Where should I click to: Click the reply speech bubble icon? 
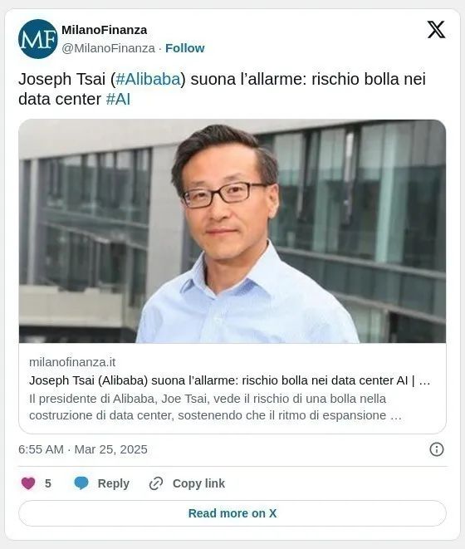pyautogui.click(x=81, y=483)
